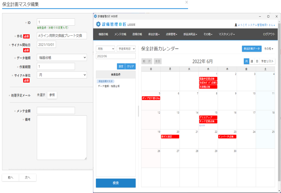Switch calendar to 日 view

[257, 61]
